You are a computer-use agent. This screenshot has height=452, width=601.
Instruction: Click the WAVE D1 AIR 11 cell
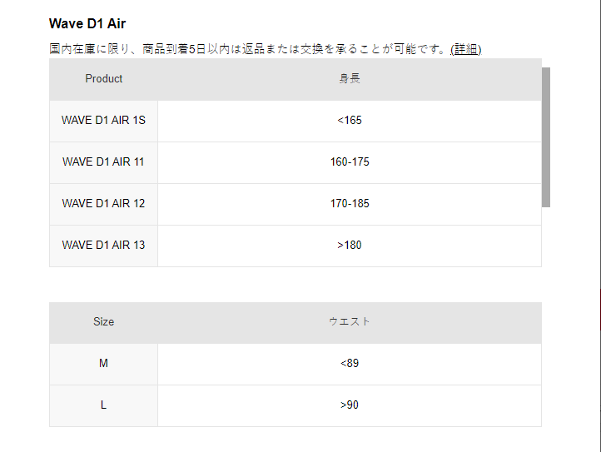tap(103, 162)
